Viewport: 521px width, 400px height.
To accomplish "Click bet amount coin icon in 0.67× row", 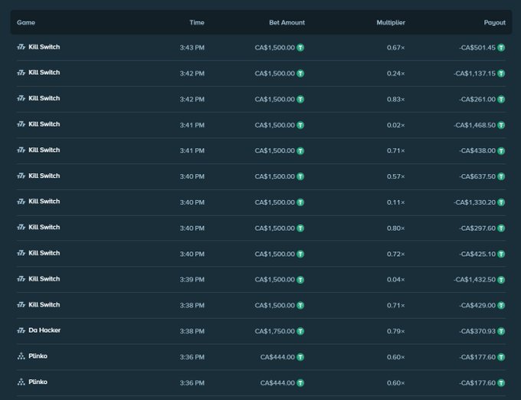I will (300, 48).
